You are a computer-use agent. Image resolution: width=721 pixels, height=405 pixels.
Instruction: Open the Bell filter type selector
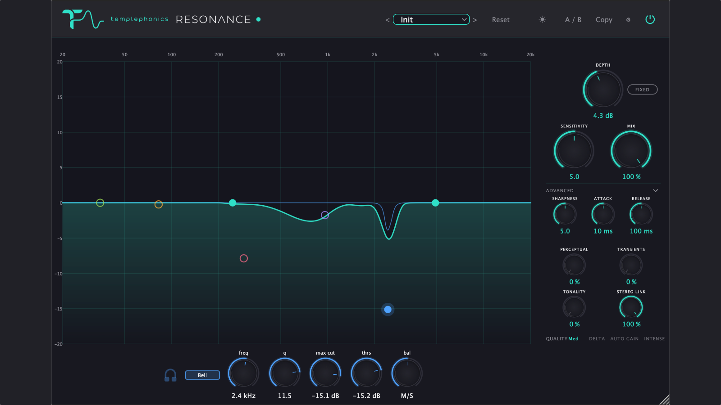tap(202, 375)
